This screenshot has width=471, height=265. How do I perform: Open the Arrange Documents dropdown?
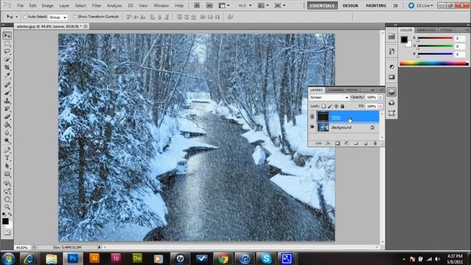[263, 5]
